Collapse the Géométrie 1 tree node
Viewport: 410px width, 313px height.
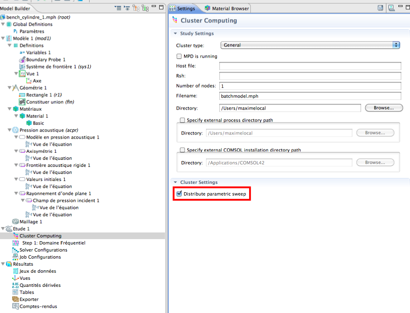coord(10,88)
